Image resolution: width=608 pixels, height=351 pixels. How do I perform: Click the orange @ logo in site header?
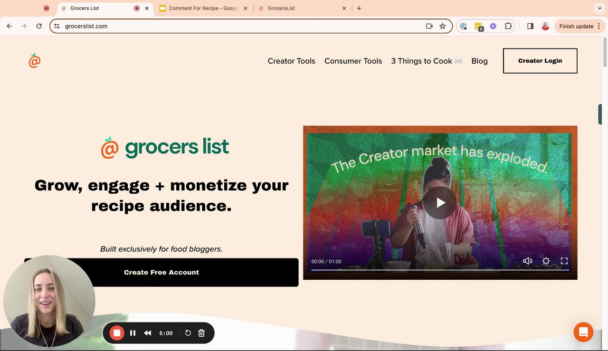(35, 60)
